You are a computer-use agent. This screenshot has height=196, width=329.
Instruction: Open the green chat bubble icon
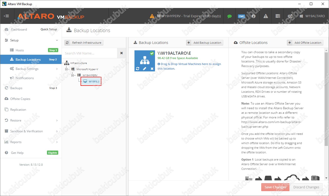[x=229, y=16]
